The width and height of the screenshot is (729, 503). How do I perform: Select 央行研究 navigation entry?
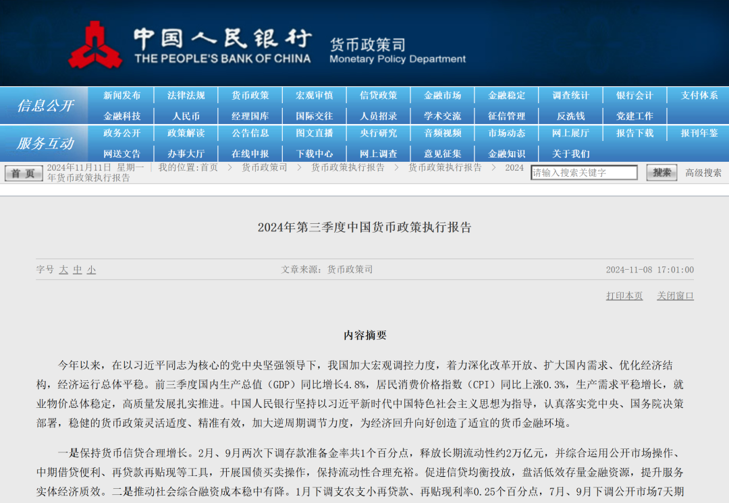[379, 133]
